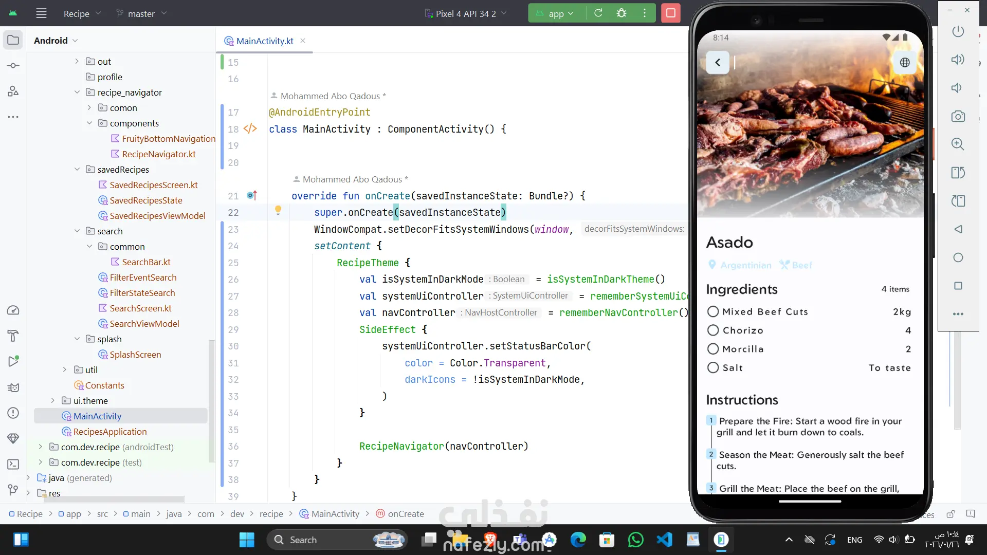Click globe icon on recipe image
The image size is (987, 555).
pyautogui.click(x=905, y=62)
